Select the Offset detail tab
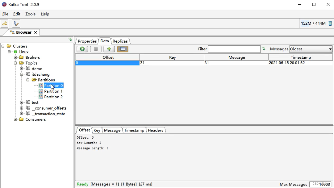 click(x=84, y=130)
